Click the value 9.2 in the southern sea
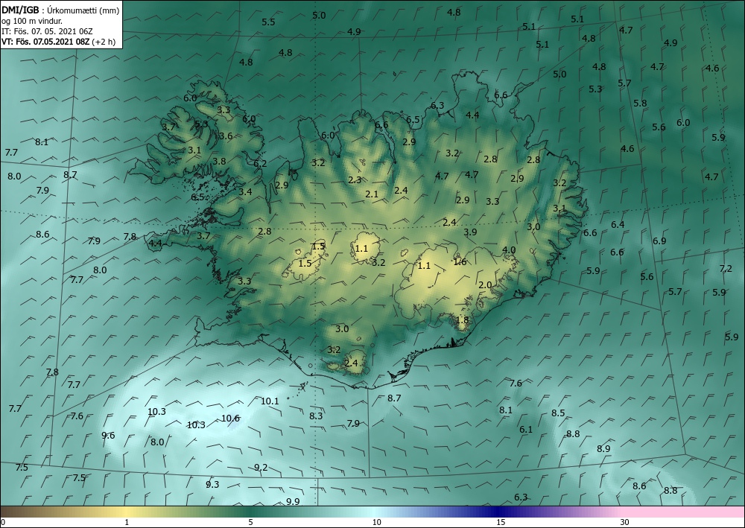Viewport: 745px width, 528px height. pyautogui.click(x=261, y=467)
